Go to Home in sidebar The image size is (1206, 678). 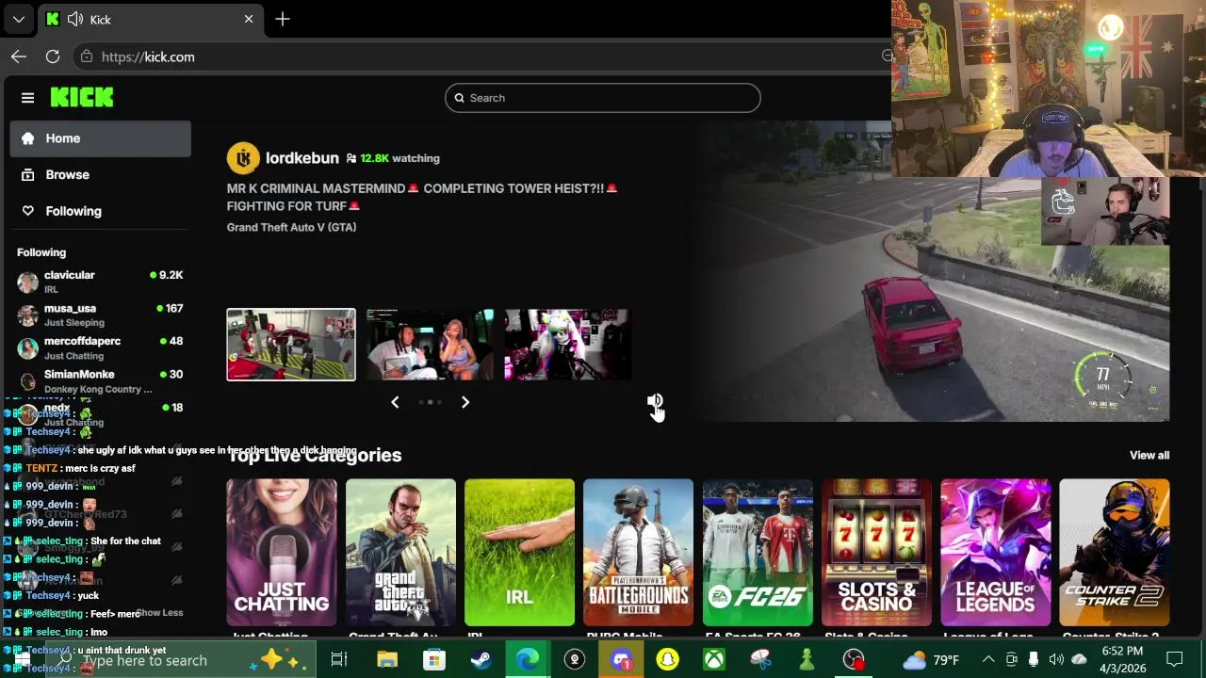click(101, 138)
